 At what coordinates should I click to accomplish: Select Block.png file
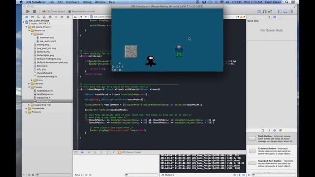click(x=42, y=66)
